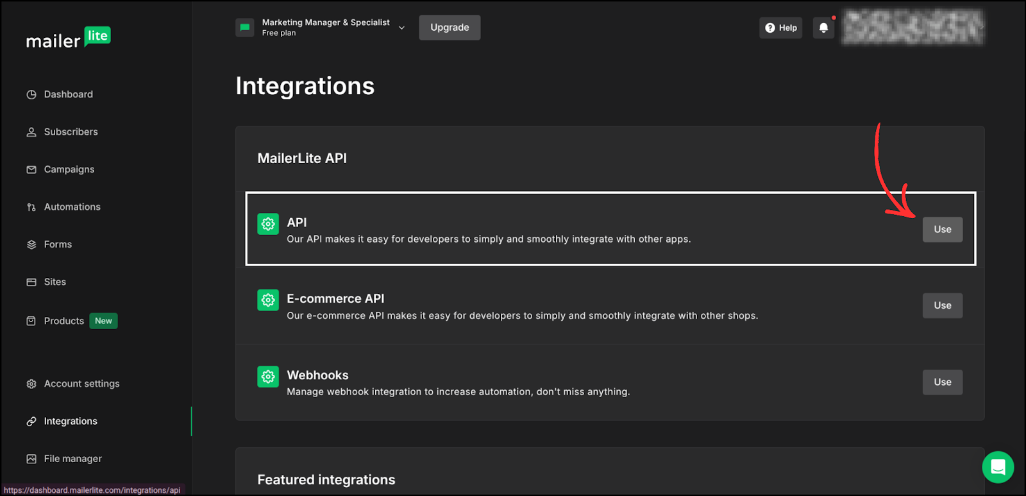Click the Webhooks gear icon
1026x496 pixels.
[268, 377]
